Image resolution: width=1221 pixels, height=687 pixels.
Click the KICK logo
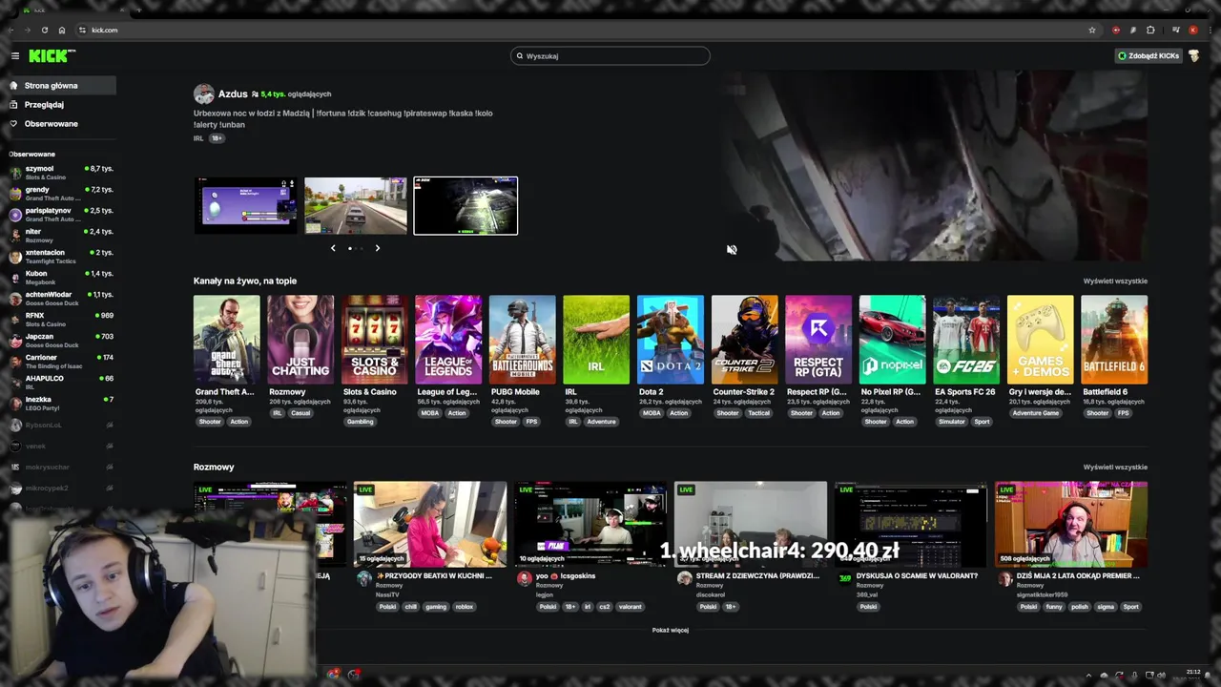(x=50, y=56)
